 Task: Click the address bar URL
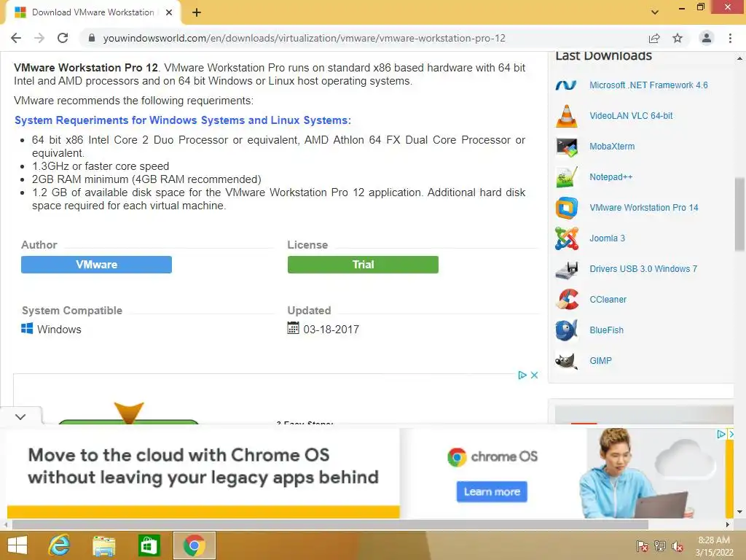(304, 38)
